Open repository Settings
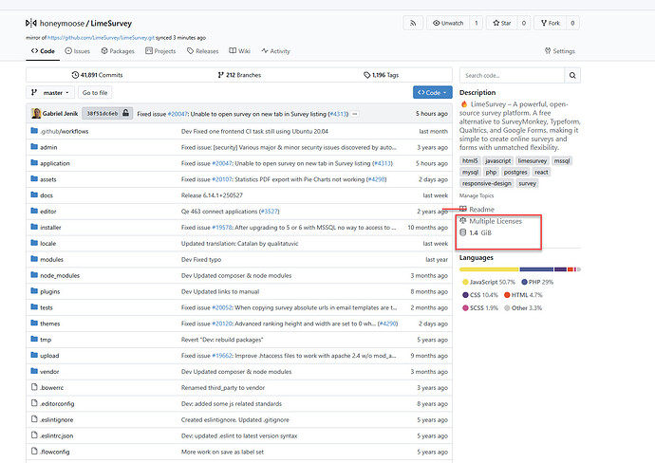Image resolution: width=655 pixels, height=463 pixels. (x=560, y=51)
